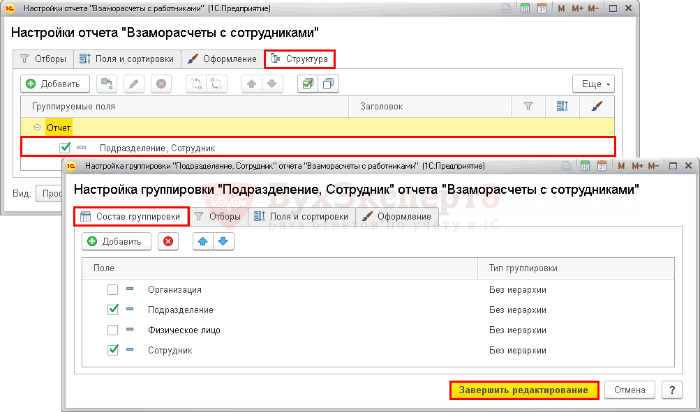This screenshot has width=700, height=412.
Task: Collapse the Отчет tree node
Action: coord(37,128)
